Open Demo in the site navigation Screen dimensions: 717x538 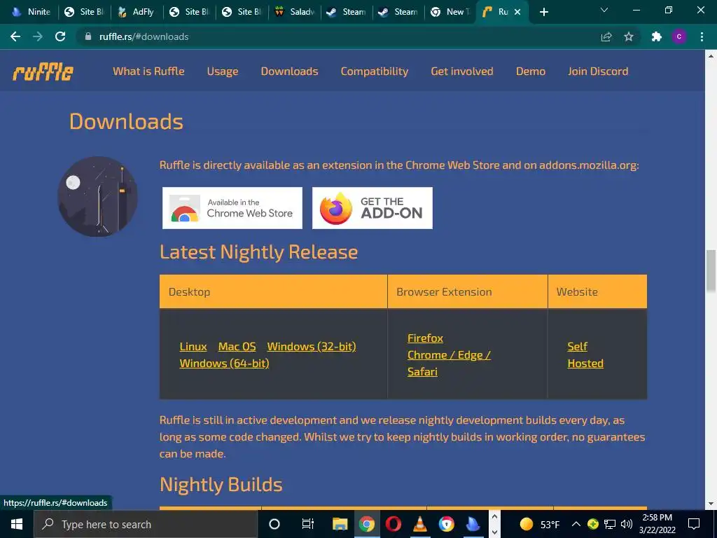(x=531, y=71)
